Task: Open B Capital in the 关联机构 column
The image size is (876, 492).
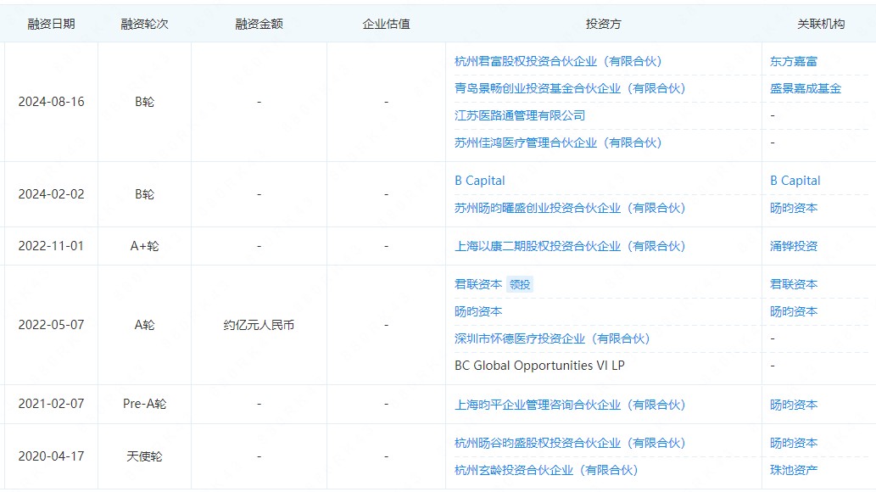Action: 795,181
